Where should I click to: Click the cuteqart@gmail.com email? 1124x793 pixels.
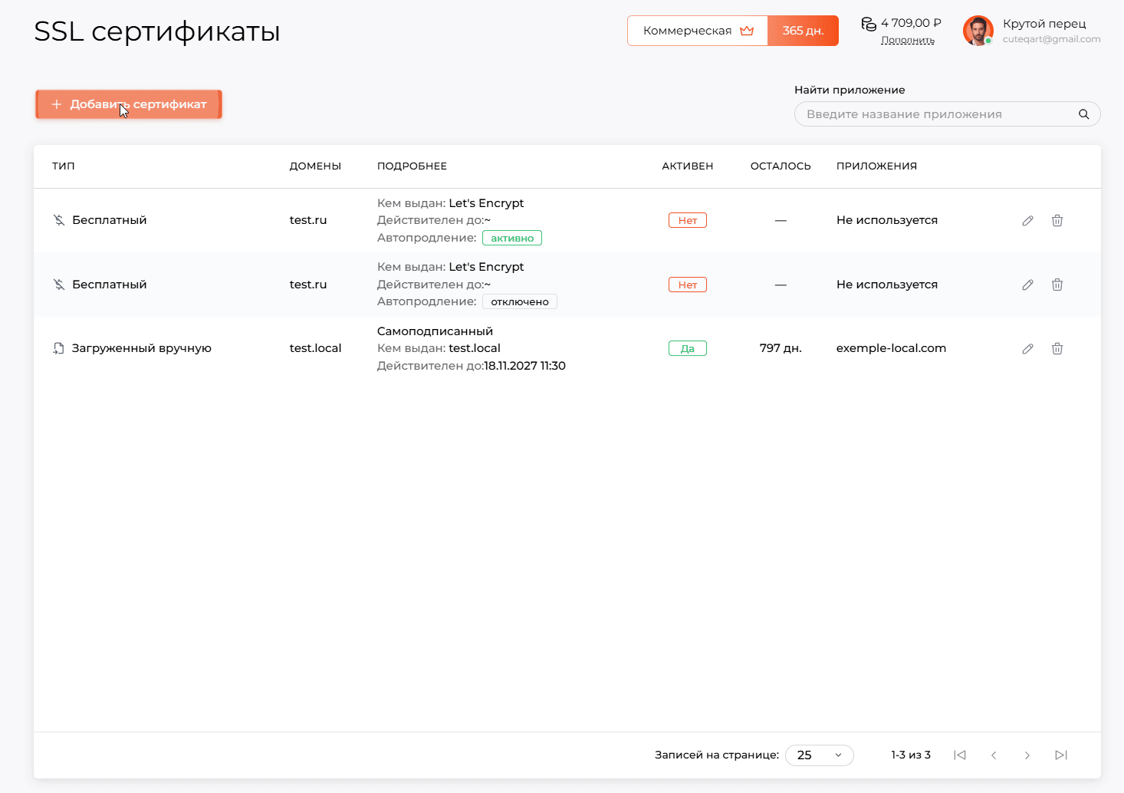(x=1051, y=39)
